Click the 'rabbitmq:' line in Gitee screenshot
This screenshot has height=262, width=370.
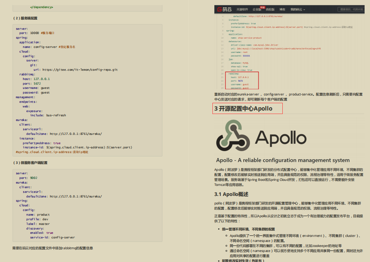pyautogui.click(x=233, y=74)
